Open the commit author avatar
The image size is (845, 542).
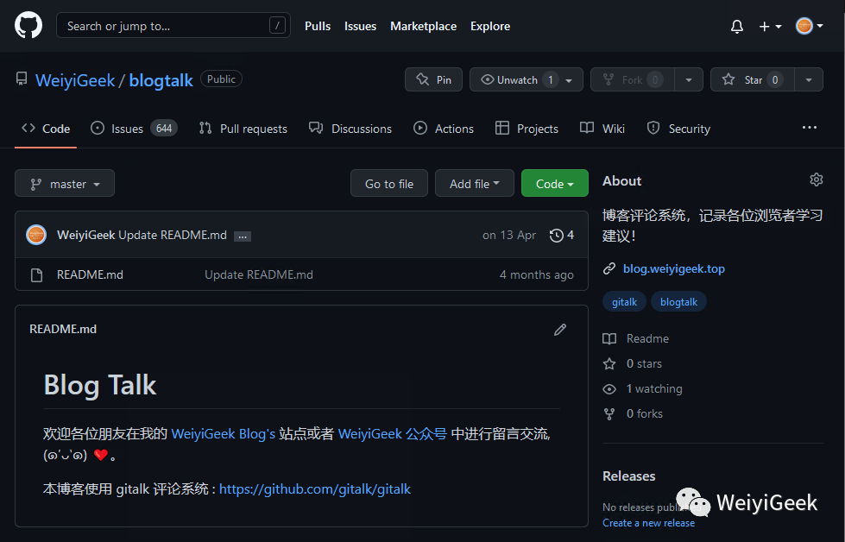point(36,235)
